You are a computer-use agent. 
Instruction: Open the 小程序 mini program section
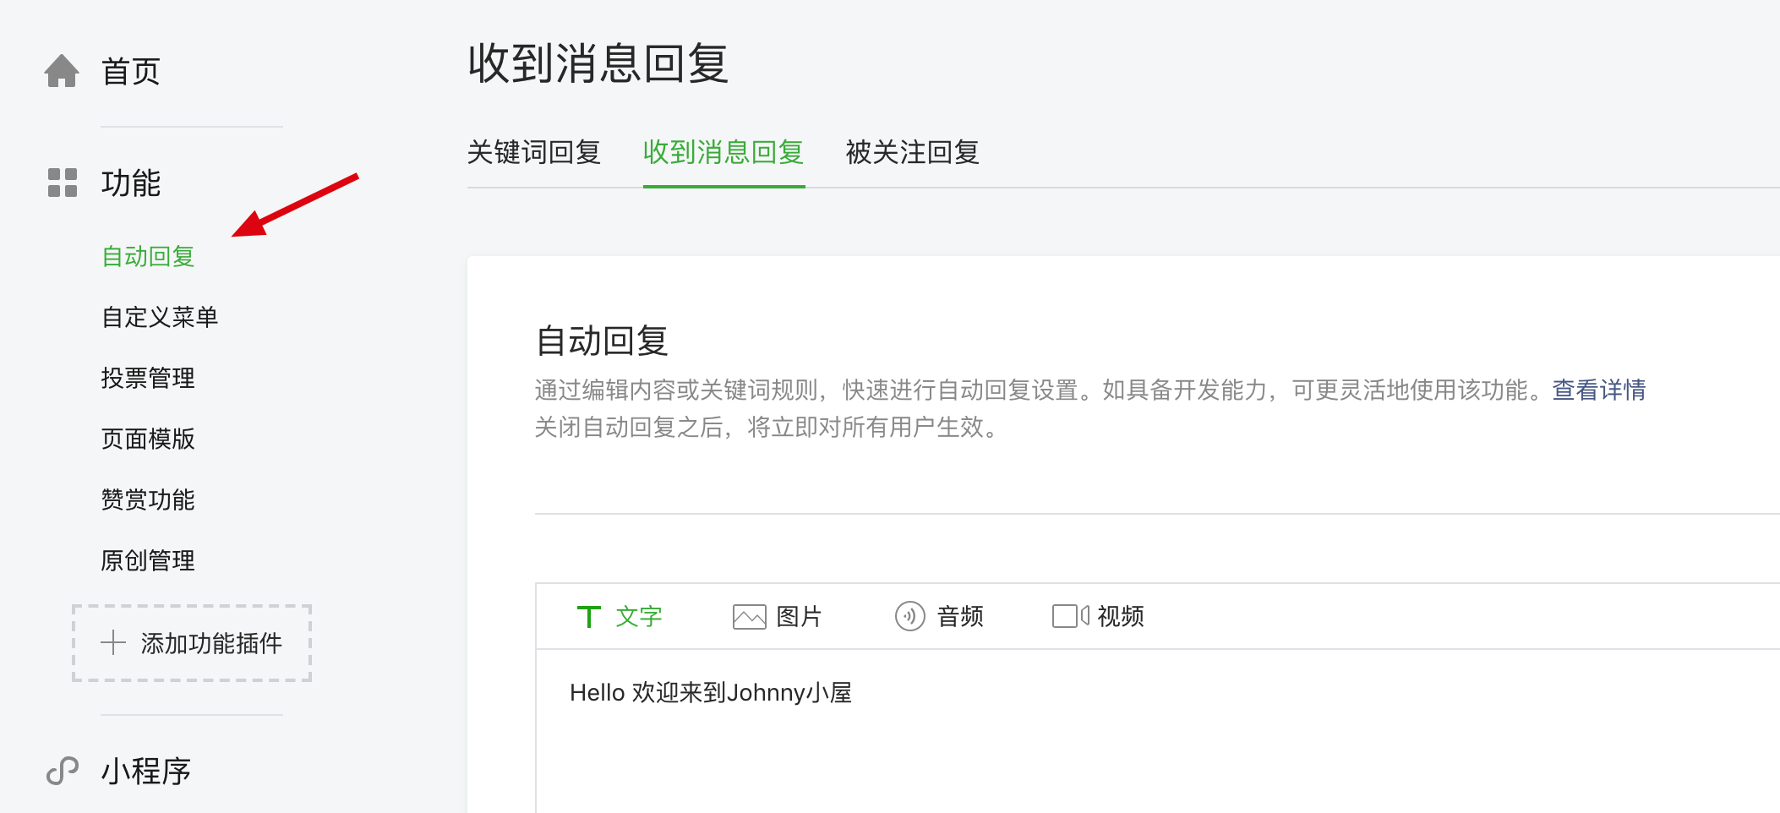click(x=145, y=770)
